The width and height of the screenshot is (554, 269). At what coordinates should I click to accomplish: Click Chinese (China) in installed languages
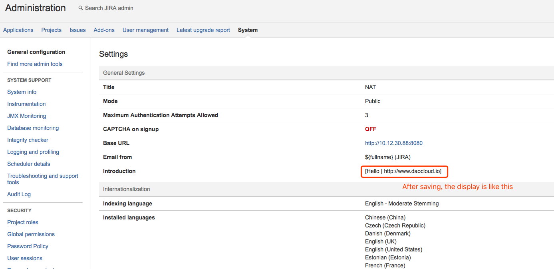click(x=385, y=217)
